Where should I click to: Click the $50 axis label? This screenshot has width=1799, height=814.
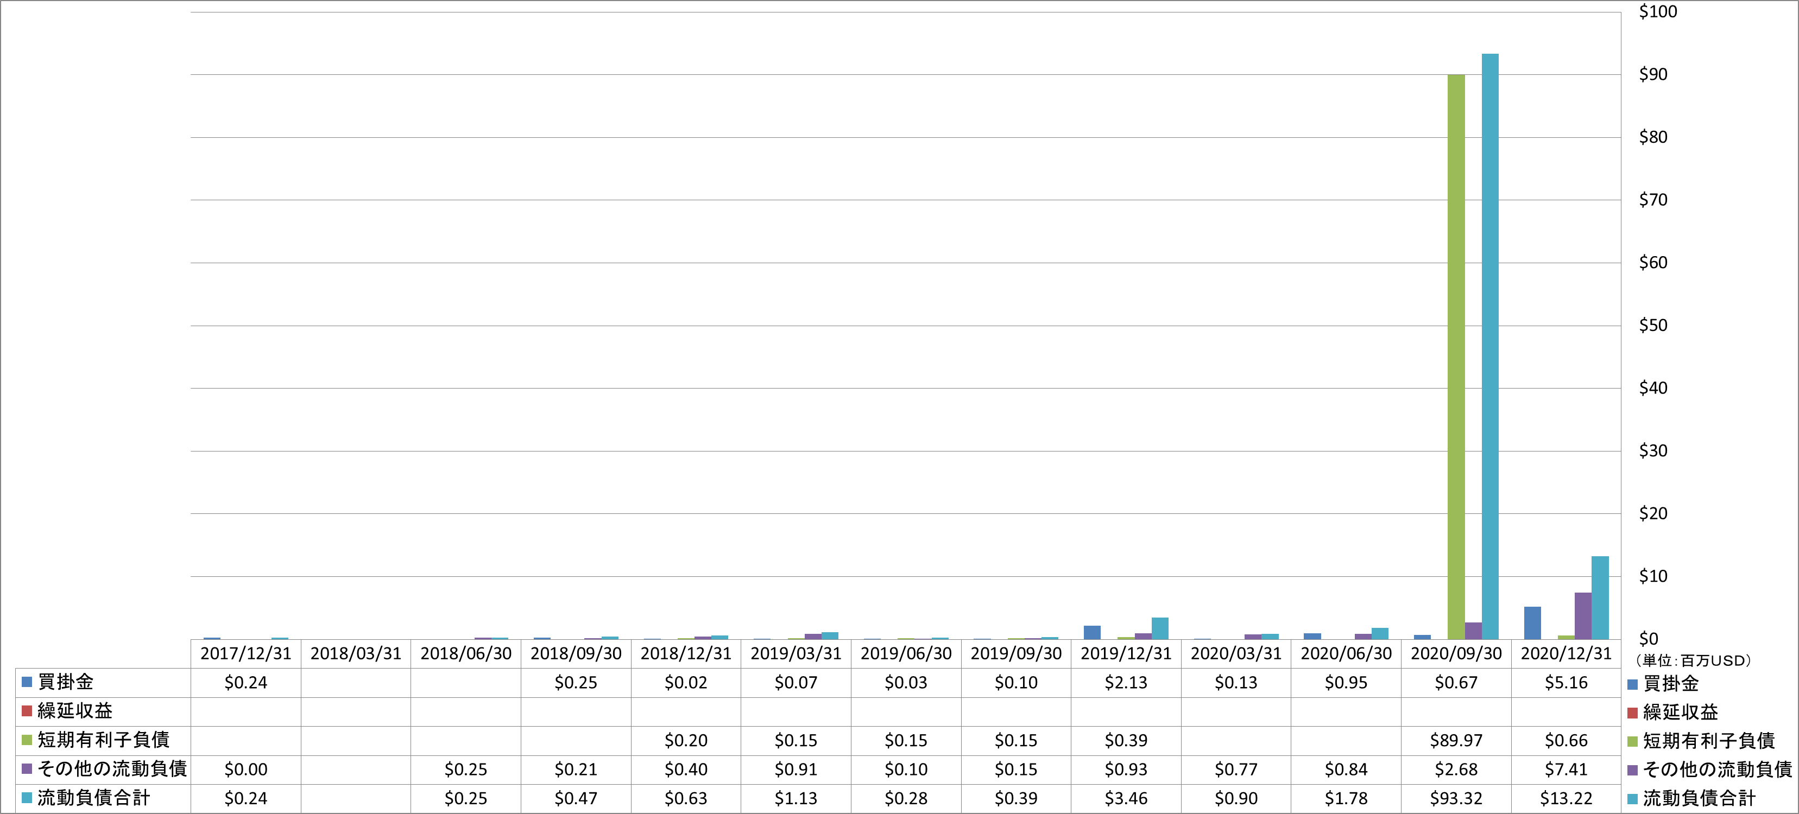[1653, 325]
